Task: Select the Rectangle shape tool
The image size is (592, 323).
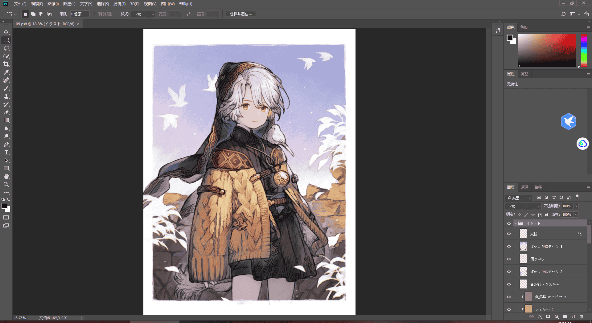Action: coord(6,168)
